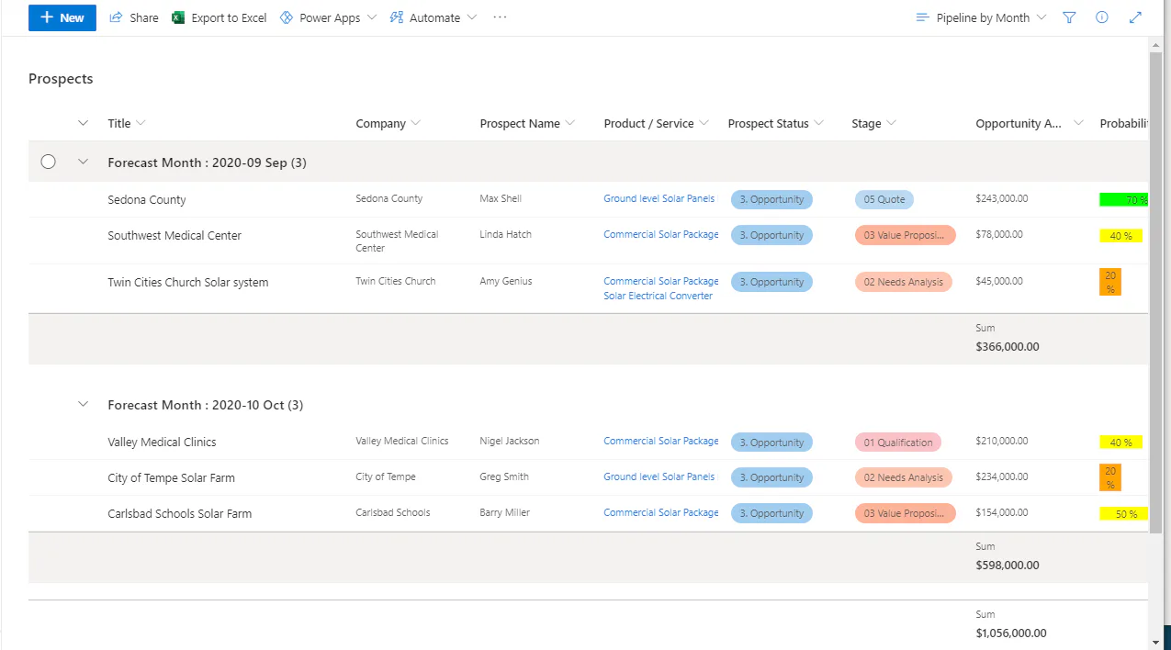Open the Product / Service column menu
This screenshot has width=1171, height=650.
[657, 123]
